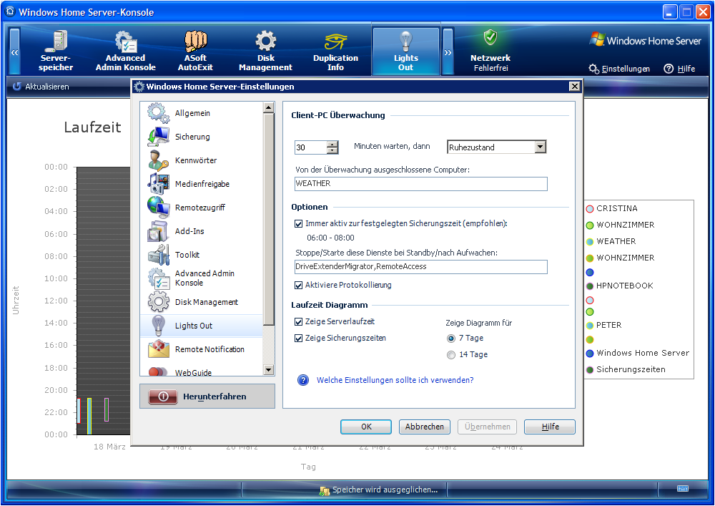
Task: Open the Ruhezustand action dropdown
Action: pyautogui.click(x=541, y=147)
